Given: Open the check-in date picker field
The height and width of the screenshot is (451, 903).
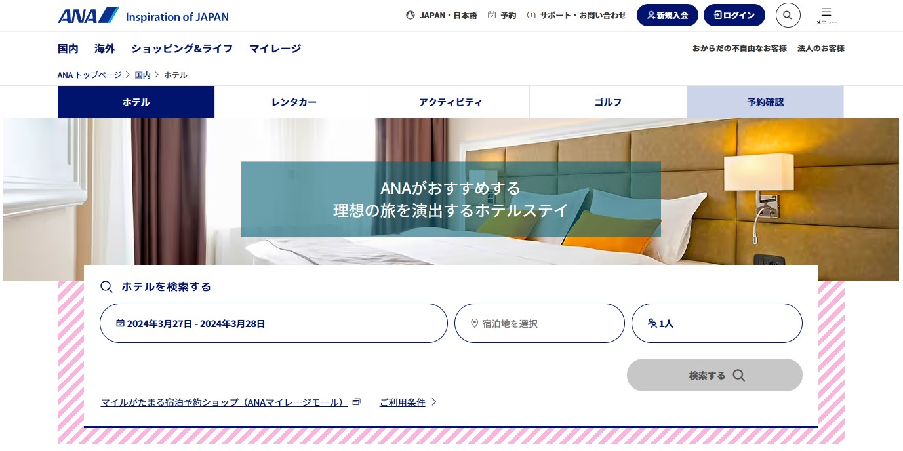Looking at the screenshot, I should click(273, 323).
